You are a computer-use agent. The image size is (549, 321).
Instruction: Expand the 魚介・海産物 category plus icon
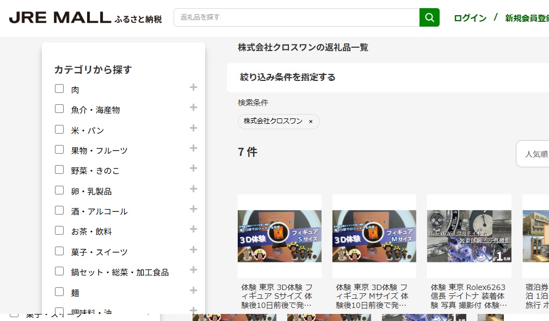(x=193, y=108)
